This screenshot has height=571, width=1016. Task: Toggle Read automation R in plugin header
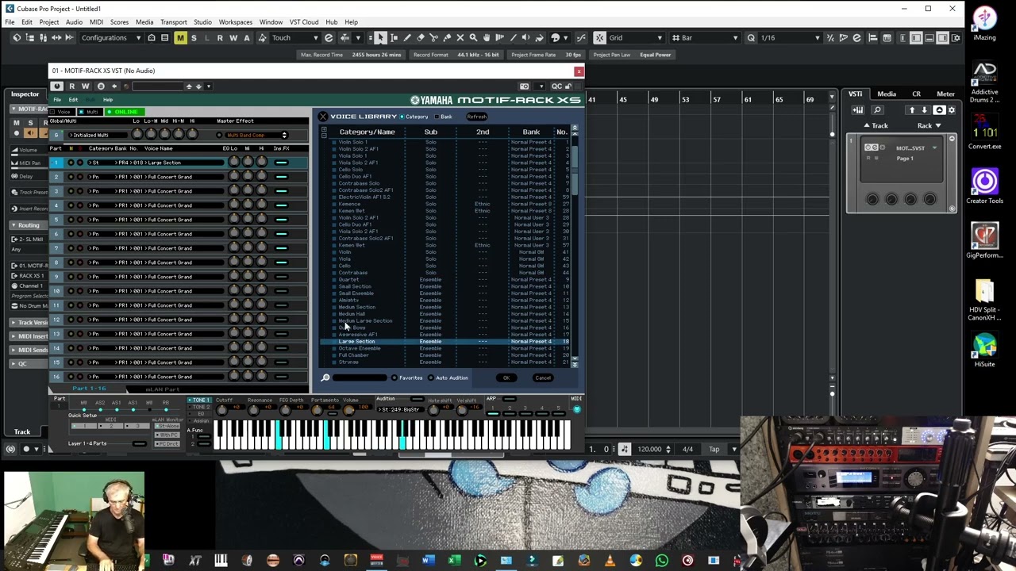click(x=71, y=86)
